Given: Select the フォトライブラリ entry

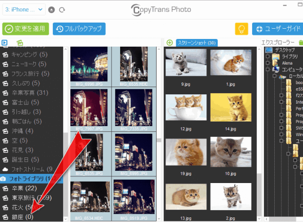Looking at the screenshot, I should point(31,179).
